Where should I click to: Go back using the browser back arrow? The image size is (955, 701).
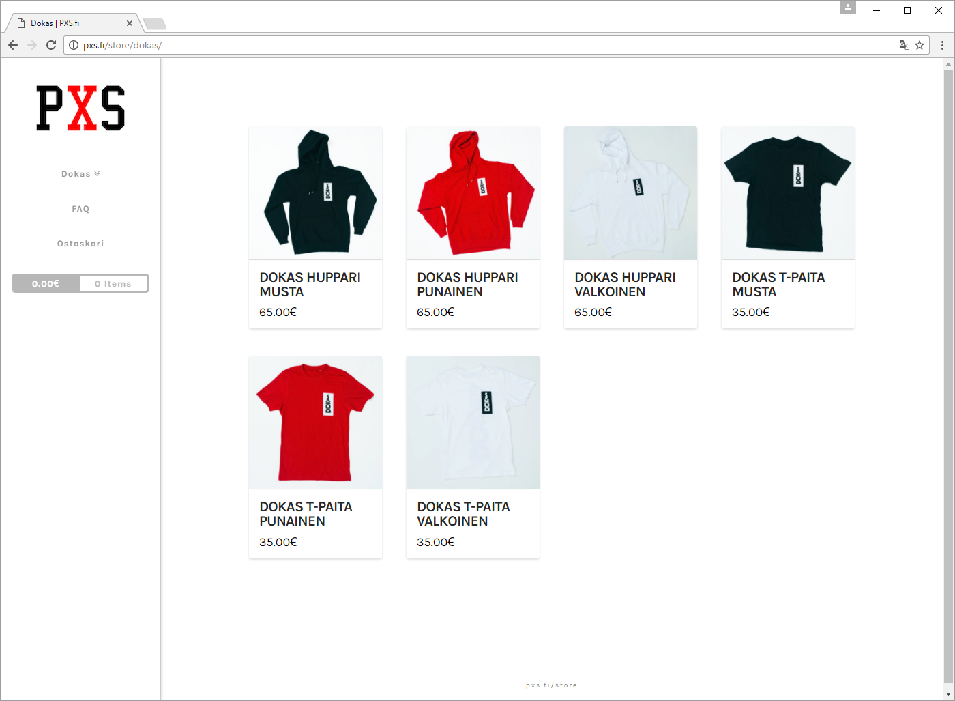pyautogui.click(x=13, y=45)
